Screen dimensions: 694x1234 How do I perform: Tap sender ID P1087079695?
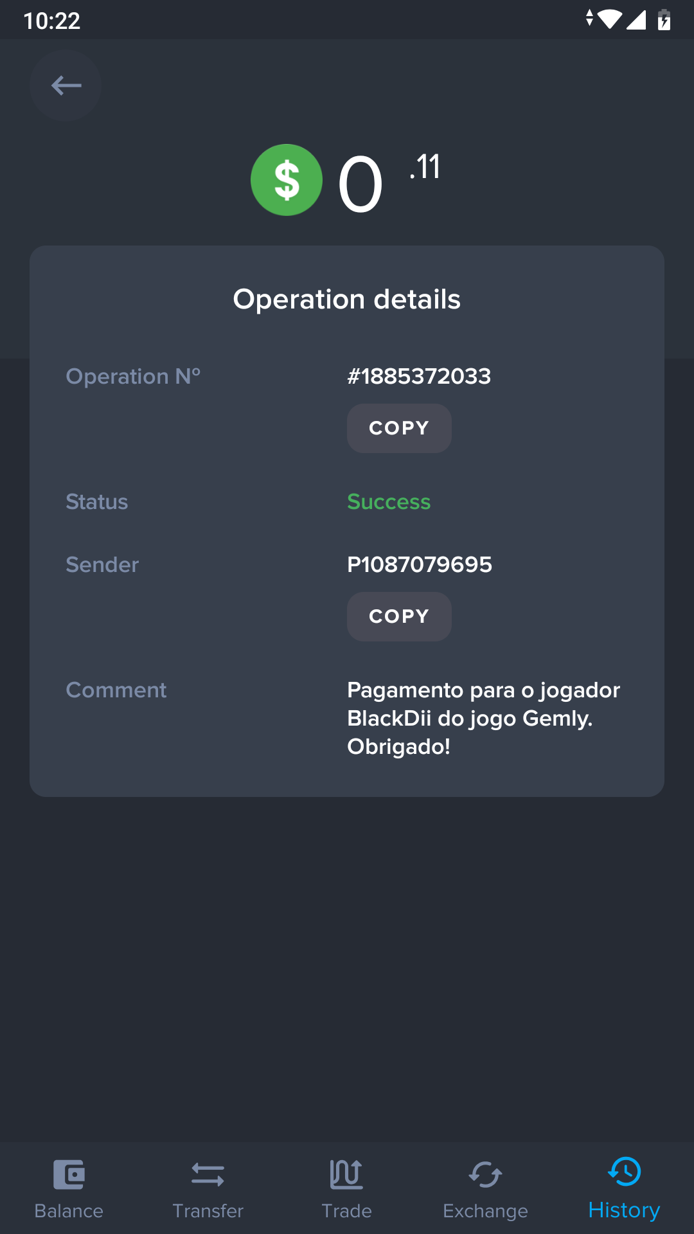[x=420, y=564]
